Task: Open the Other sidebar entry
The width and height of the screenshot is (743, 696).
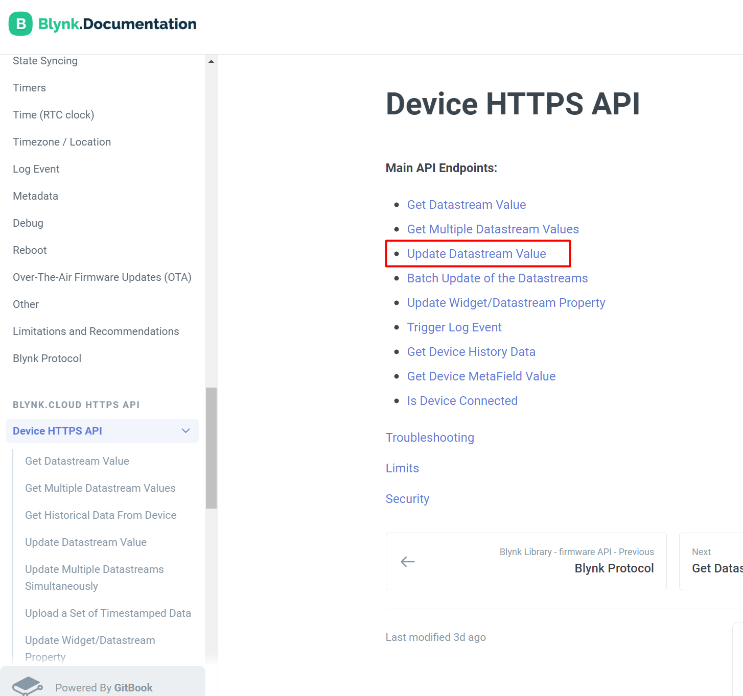Action: (26, 304)
